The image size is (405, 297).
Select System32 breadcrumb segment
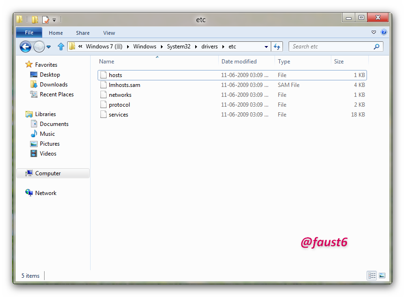179,47
